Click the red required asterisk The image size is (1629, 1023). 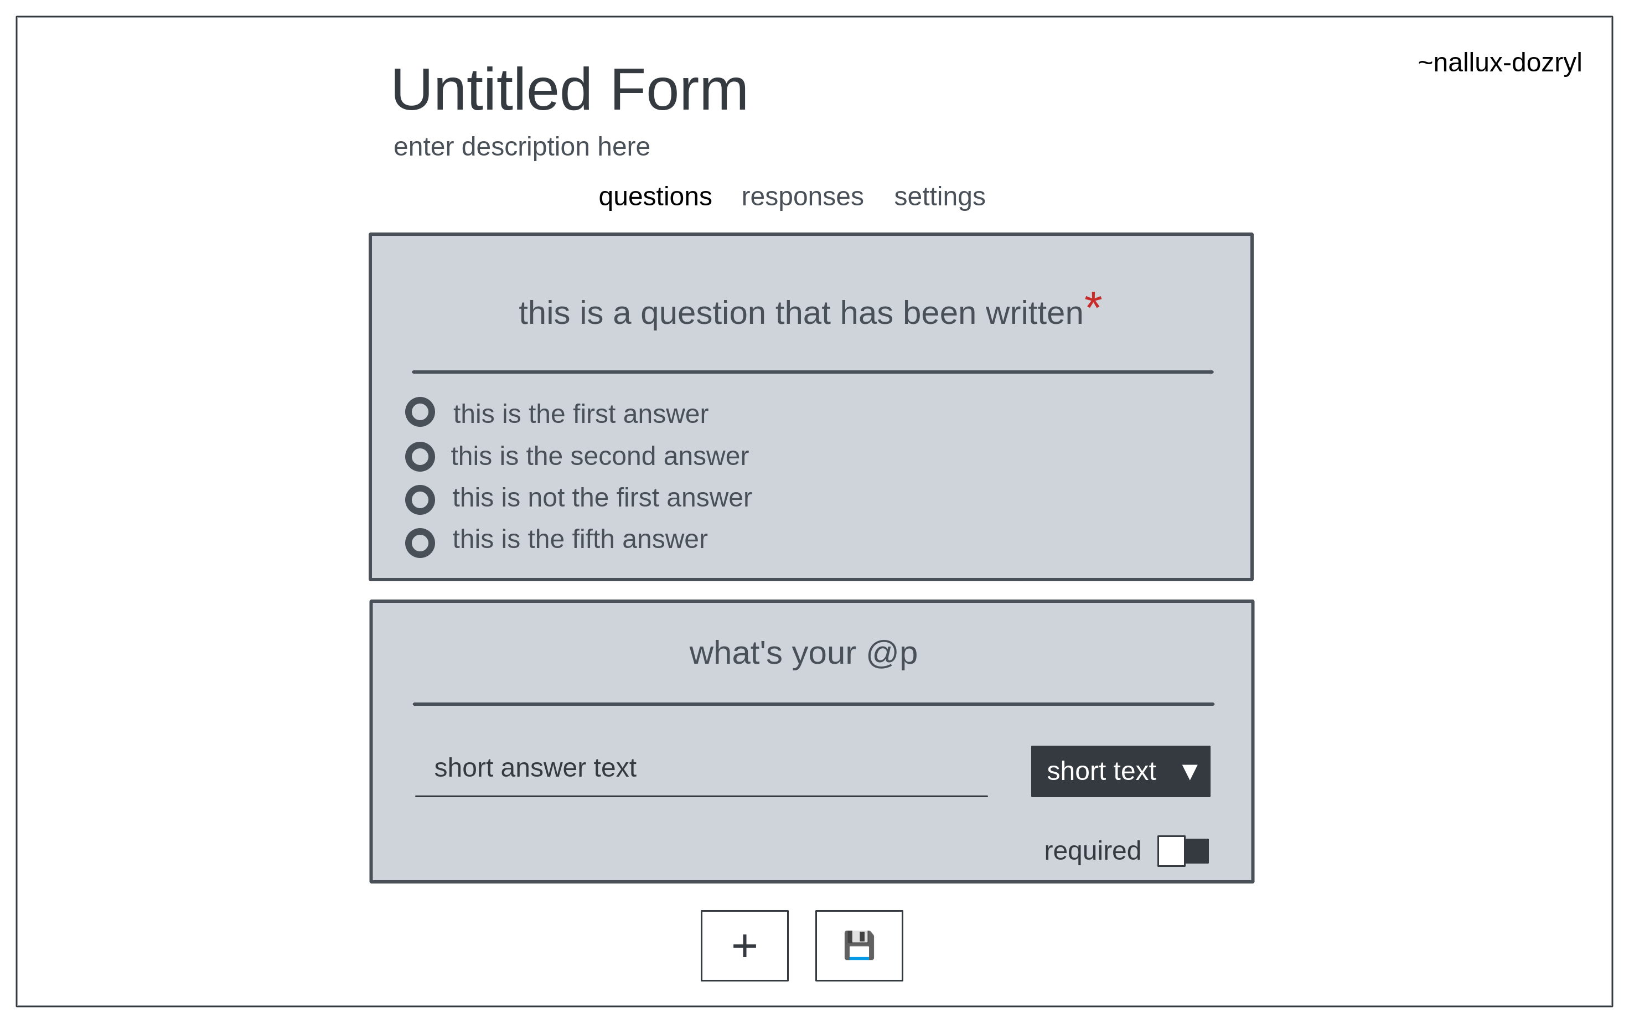click(1093, 302)
